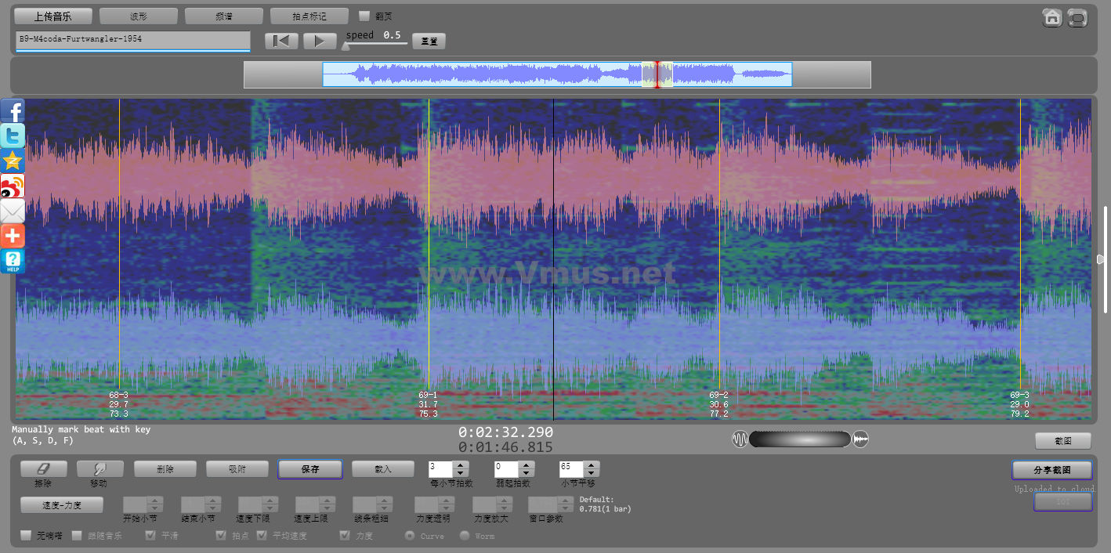Toggle the 拍点 checkbox
Viewport: 1111px width, 553px height.
221,536
